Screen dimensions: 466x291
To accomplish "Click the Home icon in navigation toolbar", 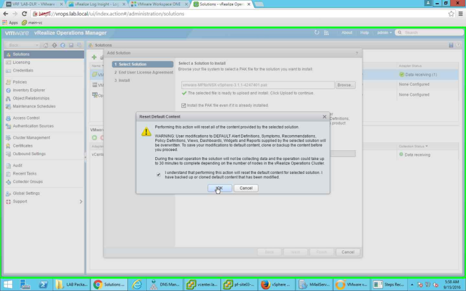I will (46, 45).
